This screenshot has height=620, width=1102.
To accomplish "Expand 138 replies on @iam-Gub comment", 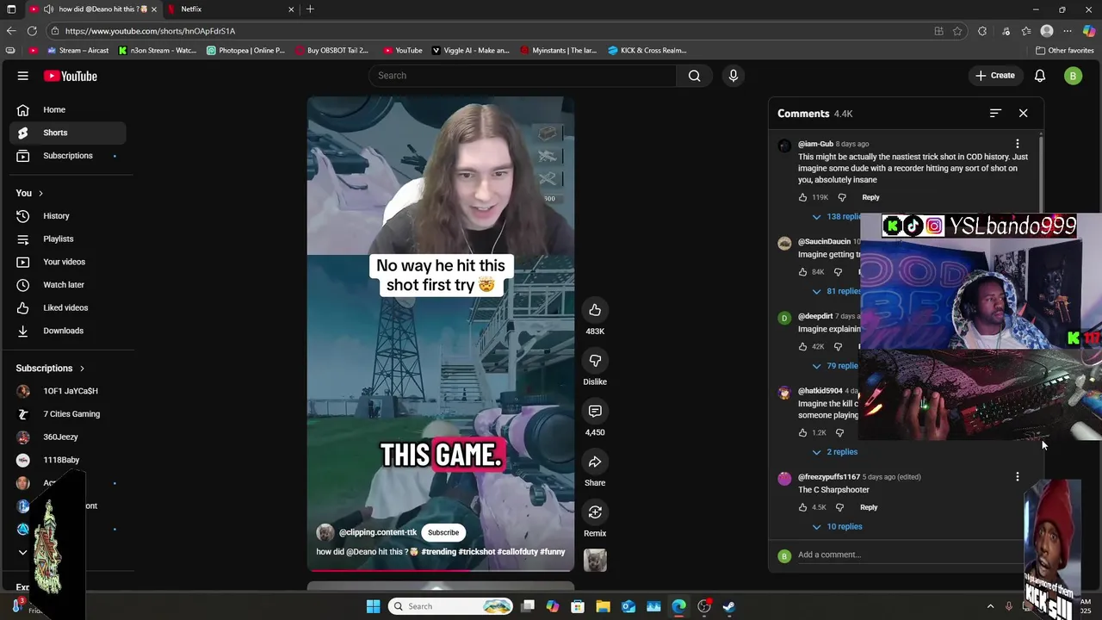I will tap(835, 216).
